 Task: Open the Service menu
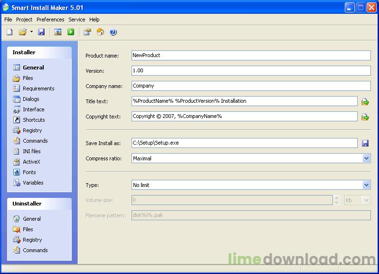click(76, 20)
